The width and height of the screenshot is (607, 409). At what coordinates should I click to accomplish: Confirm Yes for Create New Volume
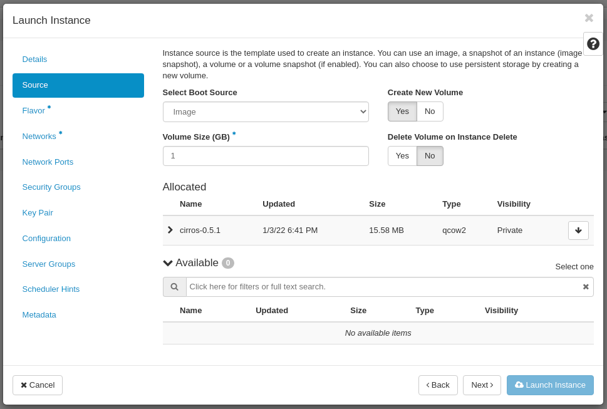(402, 111)
